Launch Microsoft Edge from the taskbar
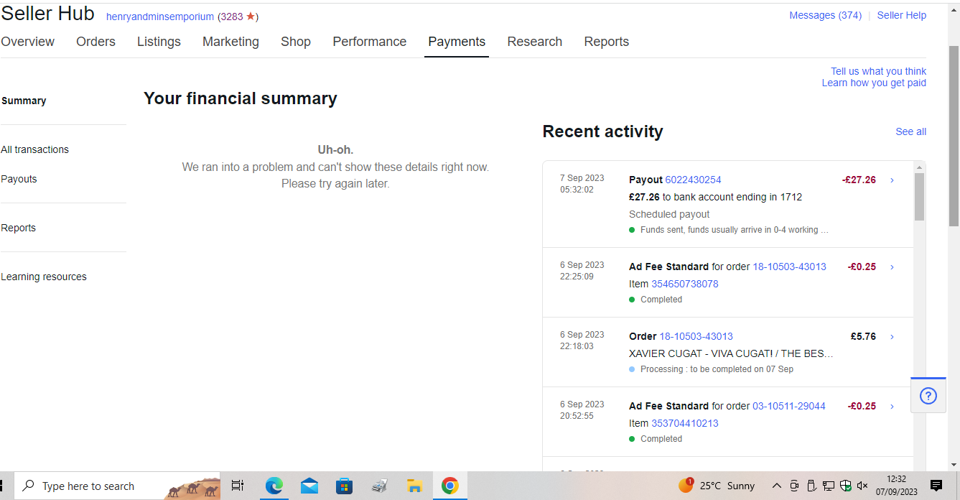 (274, 486)
